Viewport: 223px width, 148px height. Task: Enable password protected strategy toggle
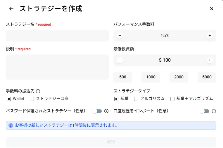click(x=97, y=111)
